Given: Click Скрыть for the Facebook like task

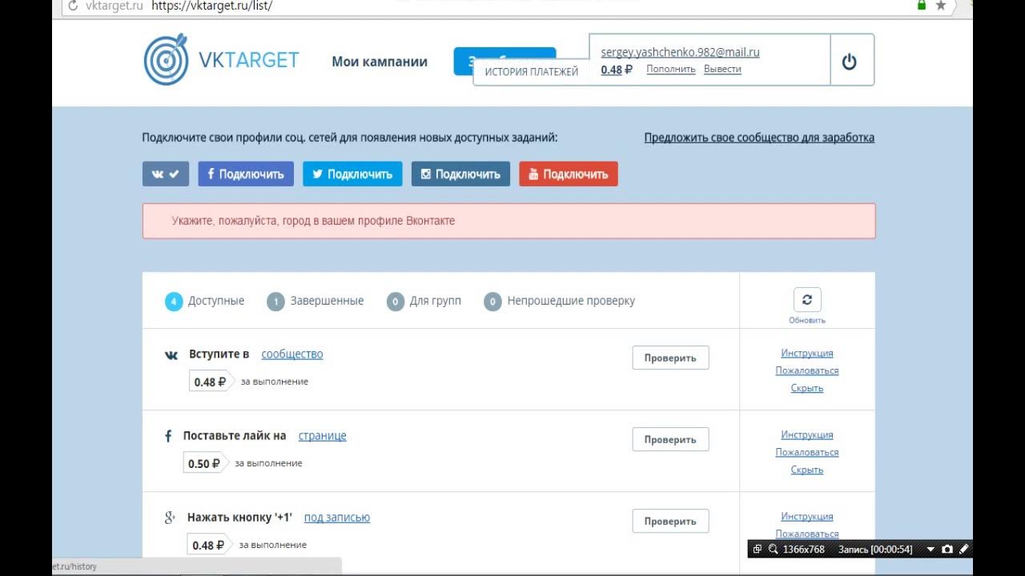Looking at the screenshot, I should click(807, 470).
